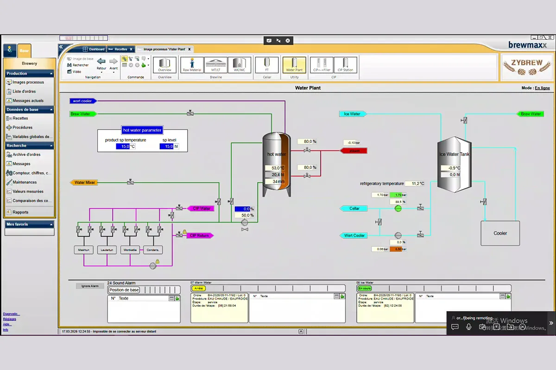
Task: Close the Water Plant image tab
Action: click(189, 49)
